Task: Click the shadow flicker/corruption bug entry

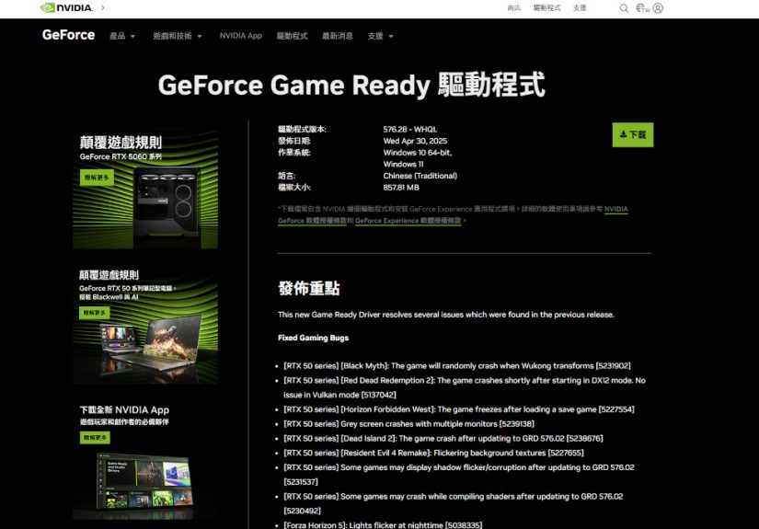Action: click(x=459, y=475)
